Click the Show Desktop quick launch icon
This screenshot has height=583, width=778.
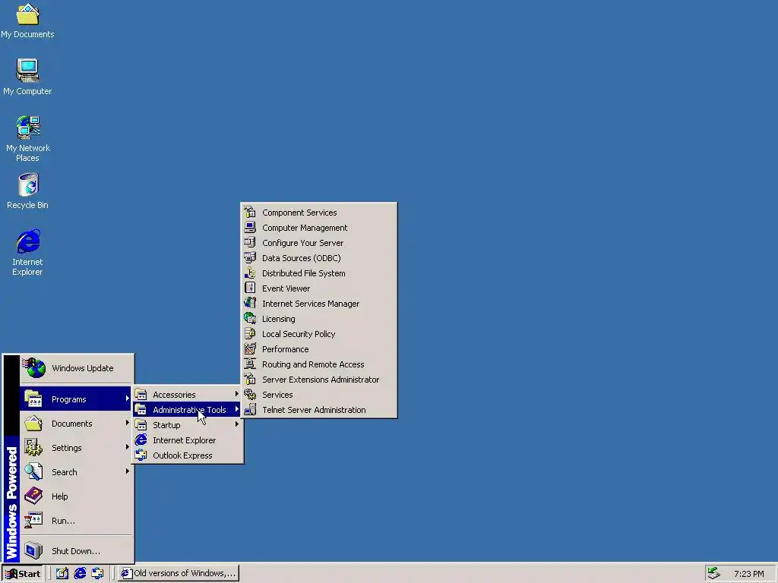[62, 573]
